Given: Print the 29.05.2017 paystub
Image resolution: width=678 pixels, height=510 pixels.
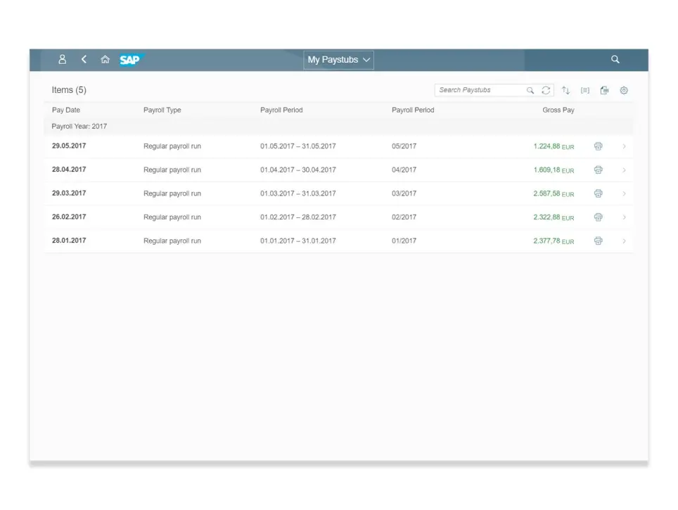Looking at the screenshot, I should tap(599, 146).
